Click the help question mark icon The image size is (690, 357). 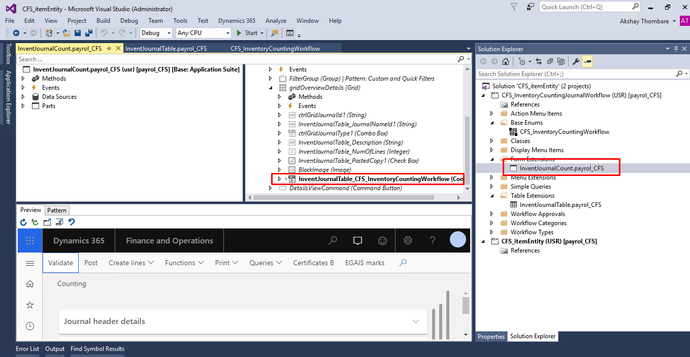point(433,240)
